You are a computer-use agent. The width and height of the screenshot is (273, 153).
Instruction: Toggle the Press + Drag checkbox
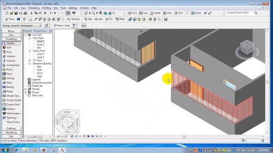pyautogui.click(x=55, y=25)
